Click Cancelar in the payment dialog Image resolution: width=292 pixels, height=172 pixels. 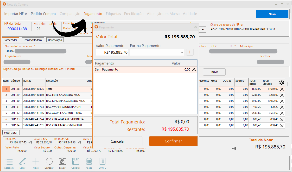click(x=118, y=141)
